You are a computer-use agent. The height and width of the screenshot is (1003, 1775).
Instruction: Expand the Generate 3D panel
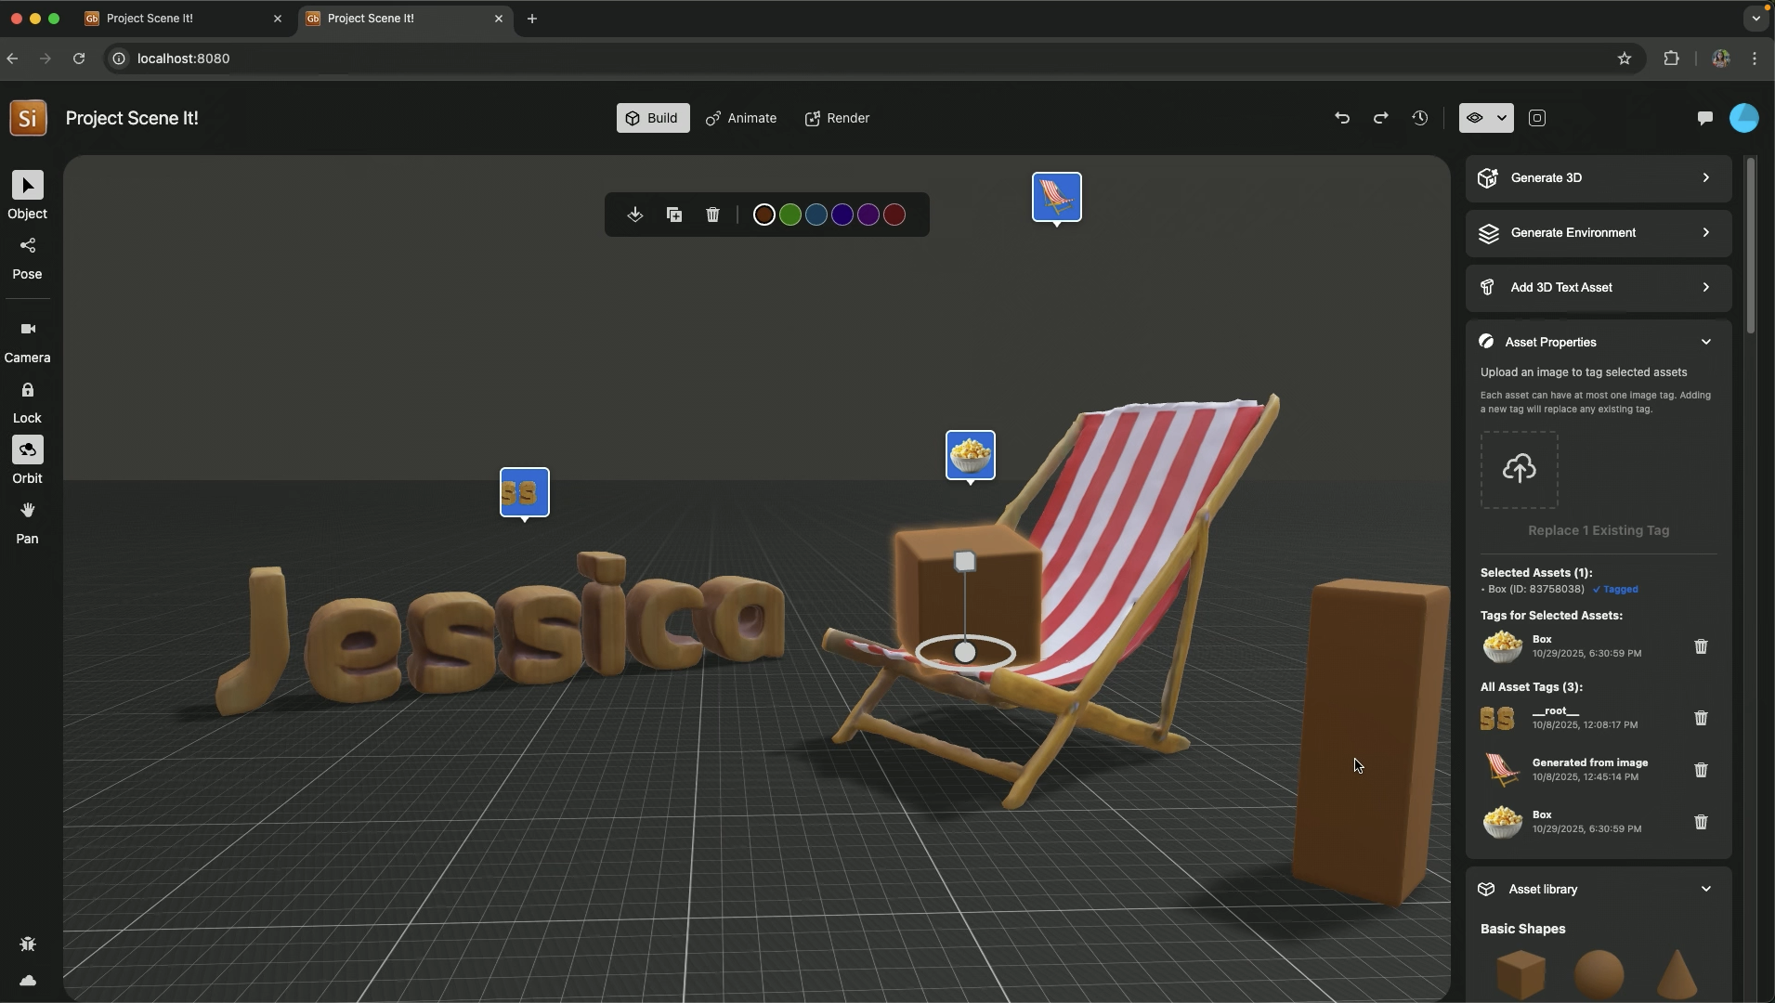[x=1598, y=178]
